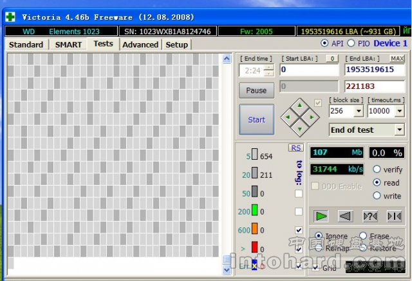Toggle log checkbox for 200 ms blocks
Viewport: 412px width, 281px height.
coord(299,211)
